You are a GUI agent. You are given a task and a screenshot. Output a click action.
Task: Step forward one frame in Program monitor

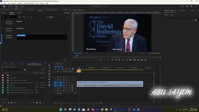coord(123,60)
